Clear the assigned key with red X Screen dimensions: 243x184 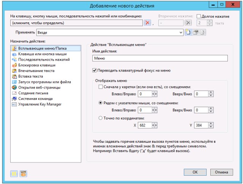pos(147,23)
